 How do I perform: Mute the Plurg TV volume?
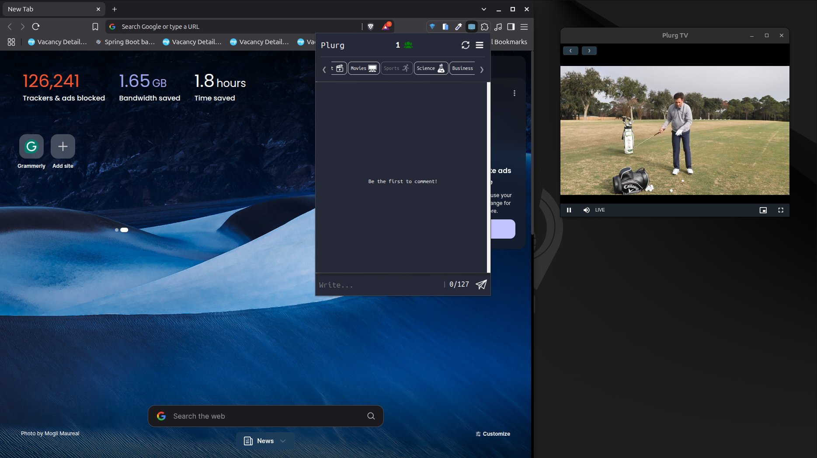[x=586, y=210]
